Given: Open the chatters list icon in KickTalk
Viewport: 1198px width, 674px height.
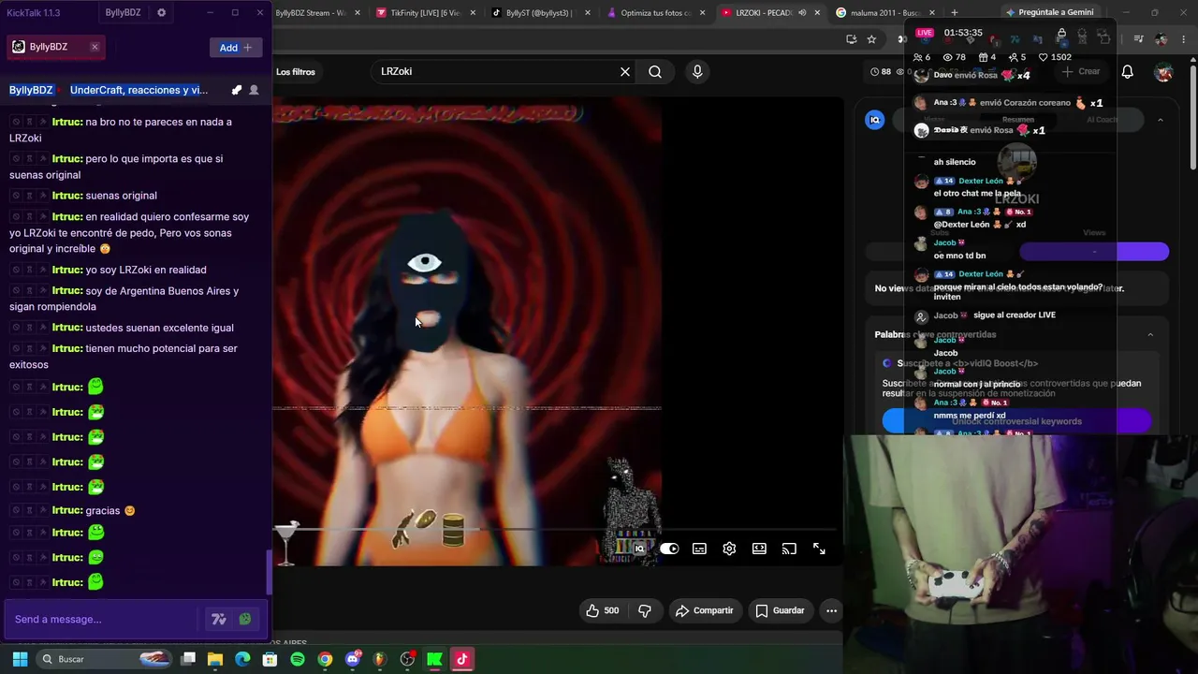Looking at the screenshot, I should tap(254, 90).
